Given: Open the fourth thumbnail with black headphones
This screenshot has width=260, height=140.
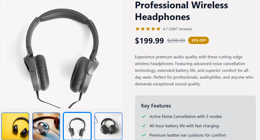Looking at the screenshot, I should click(x=108, y=126).
